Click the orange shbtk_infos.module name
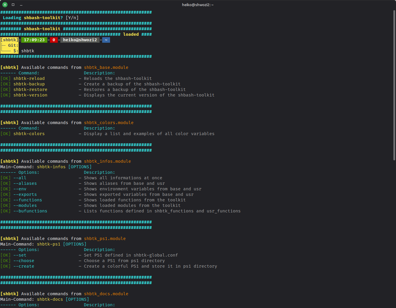Image resolution: width=396 pixels, height=308 pixels. click(107, 161)
